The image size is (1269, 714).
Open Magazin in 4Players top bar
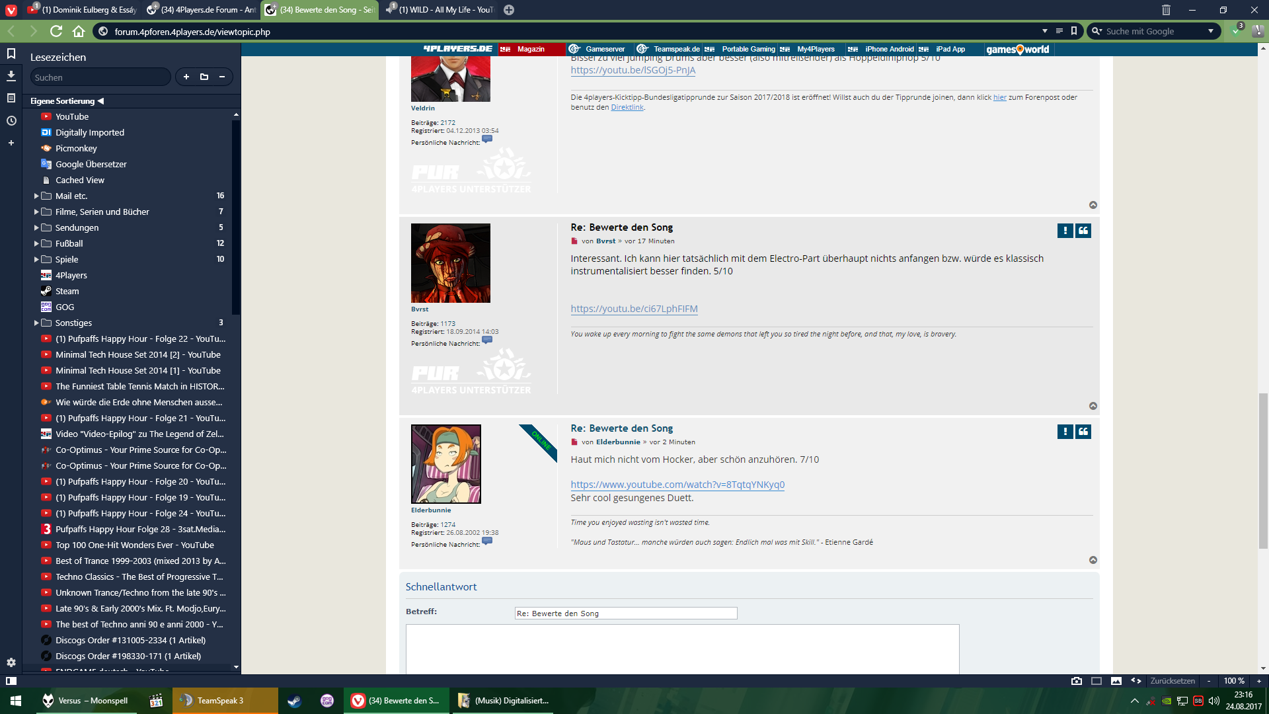click(x=531, y=49)
